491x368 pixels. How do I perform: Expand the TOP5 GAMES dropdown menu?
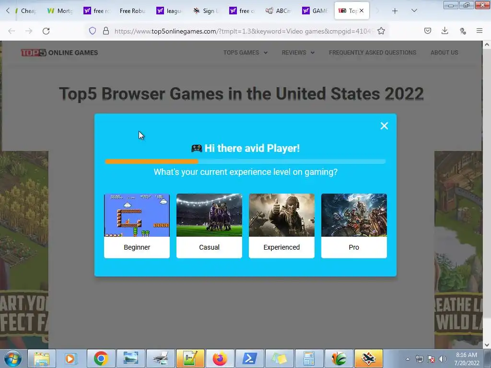tap(245, 53)
